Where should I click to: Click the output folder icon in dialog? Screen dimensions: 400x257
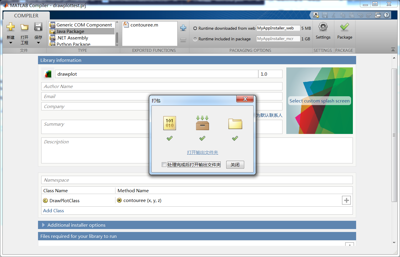pyautogui.click(x=235, y=124)
